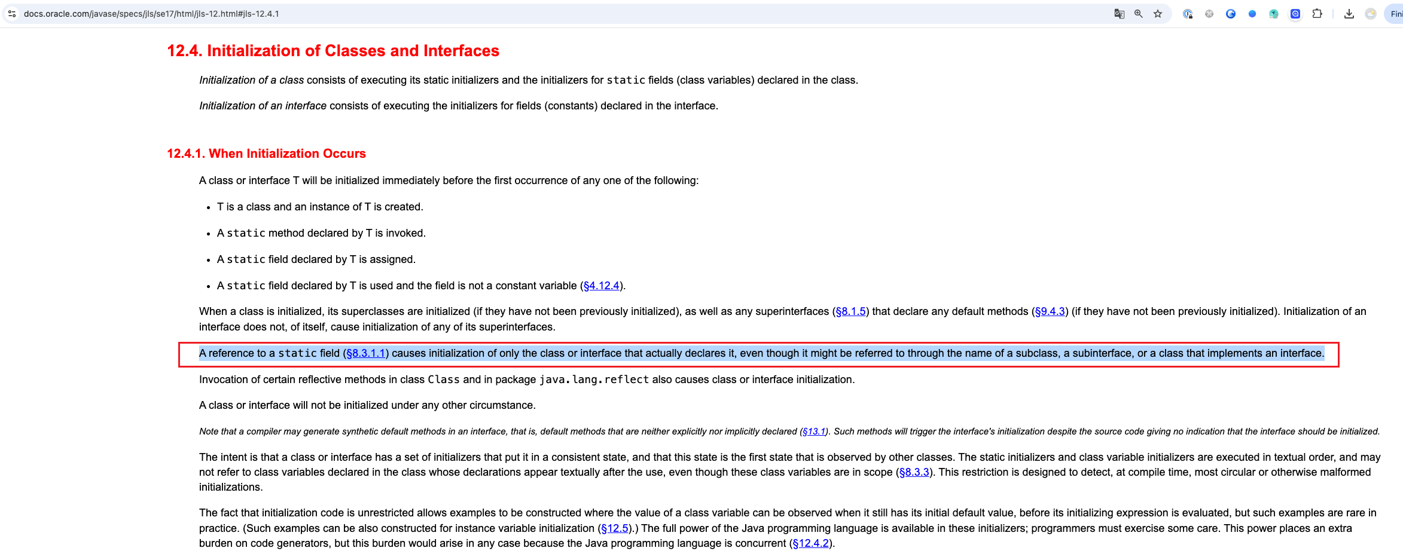This screenshot has height=557, width=1403.
Task: Click the italic phrase 'Initialization of an interface'
Action: [x=263, y=106]
